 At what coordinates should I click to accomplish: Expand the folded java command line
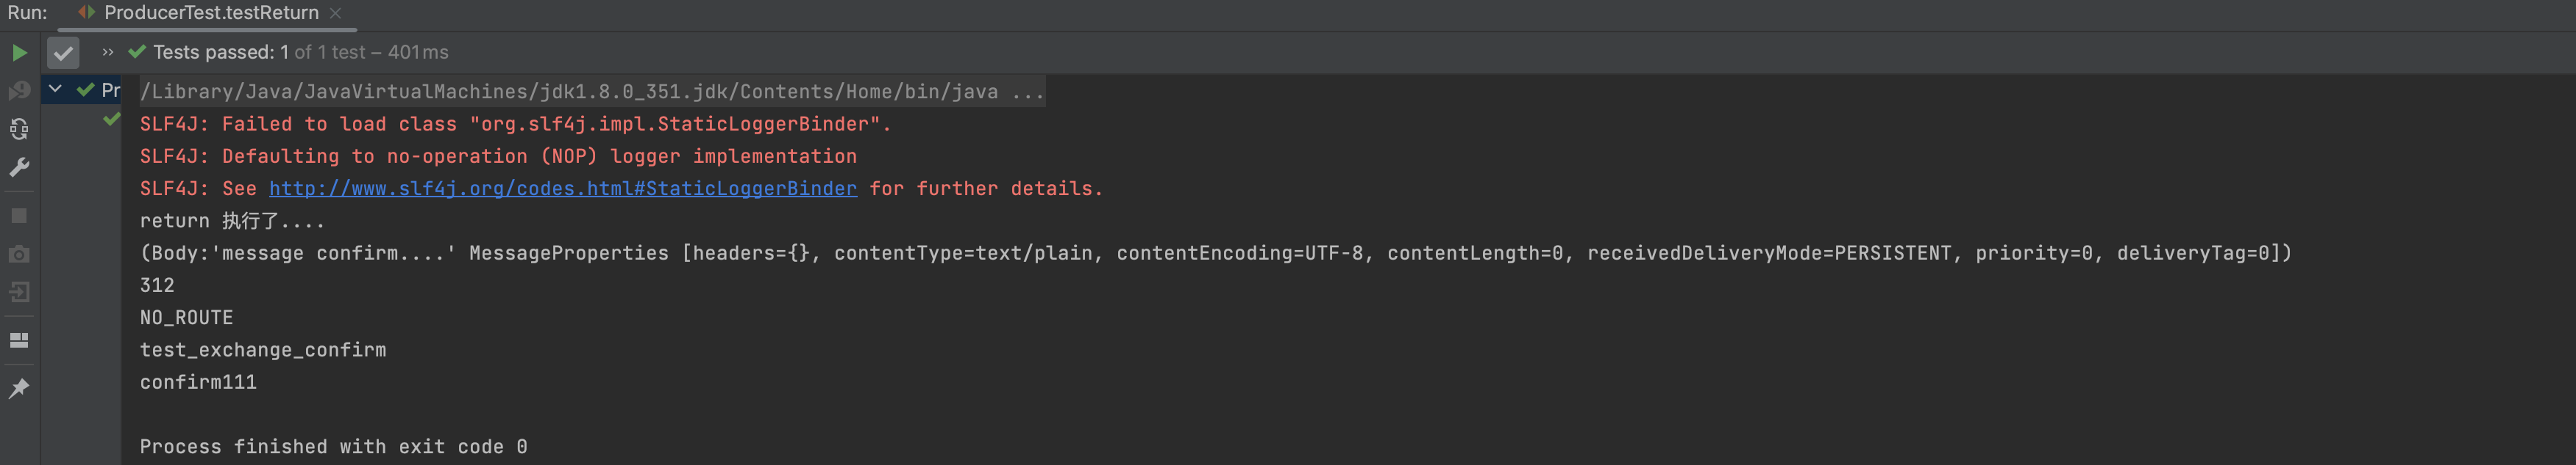(x=1027, y=92)
